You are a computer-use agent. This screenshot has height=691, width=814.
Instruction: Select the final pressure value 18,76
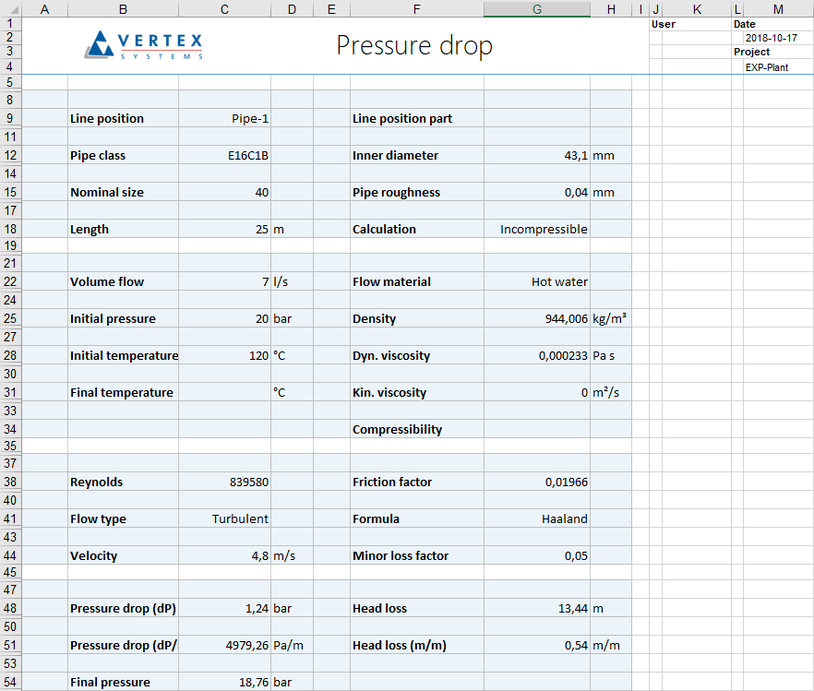click(224, 682)
